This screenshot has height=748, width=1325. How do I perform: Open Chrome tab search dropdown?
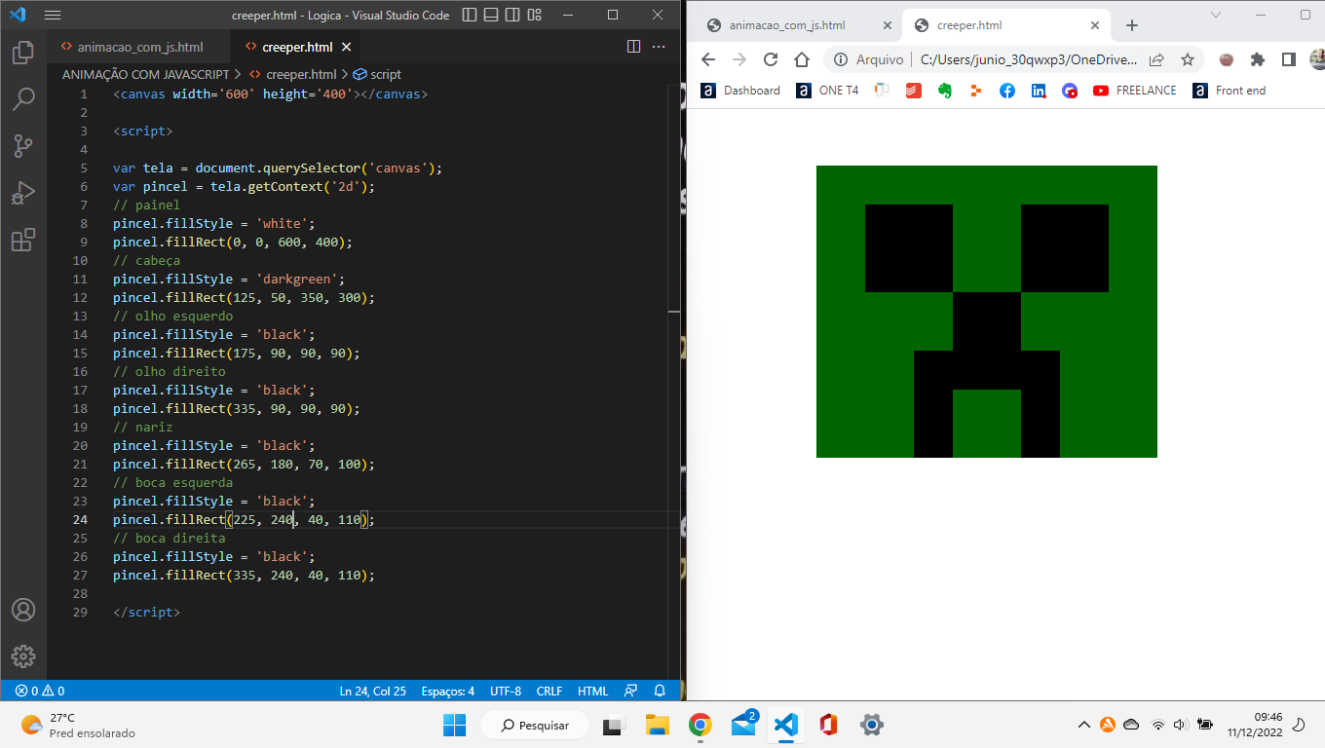pos(1216,15)
